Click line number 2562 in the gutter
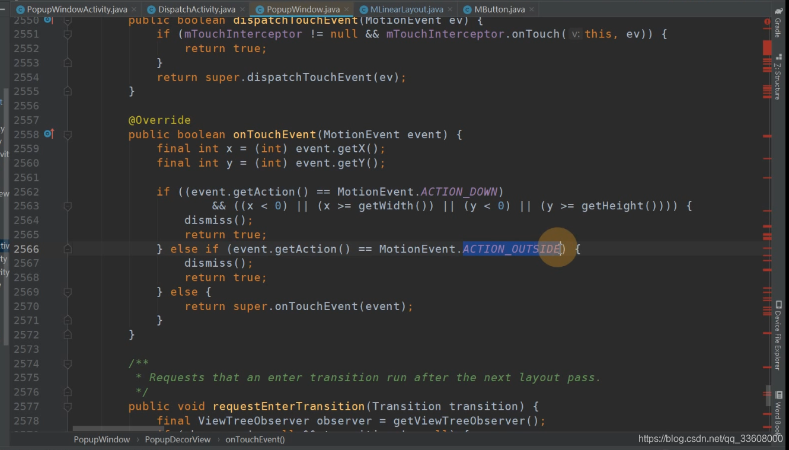The image size is (789, 450). pyautogui.click(x=27, y=192)
